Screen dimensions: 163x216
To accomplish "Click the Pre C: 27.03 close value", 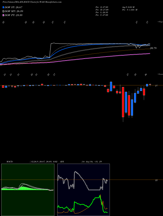I will coord(102,15).
